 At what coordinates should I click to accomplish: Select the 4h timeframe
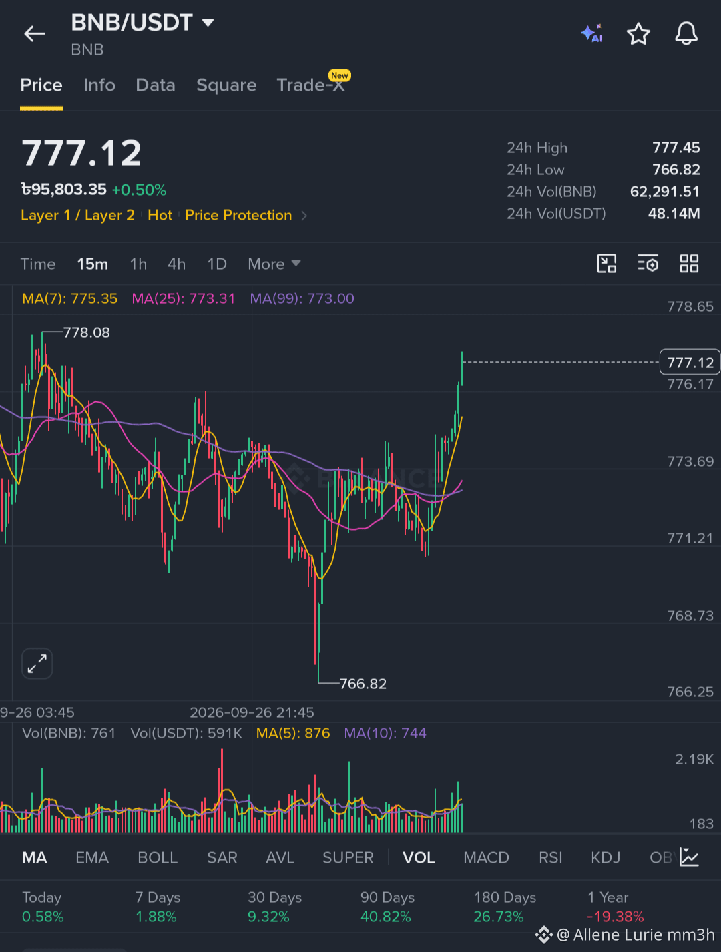[x=176, y=264]
